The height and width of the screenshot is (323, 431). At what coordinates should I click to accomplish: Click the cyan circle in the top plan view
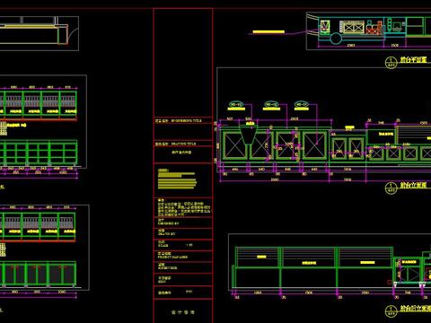(x=336, y=39)
